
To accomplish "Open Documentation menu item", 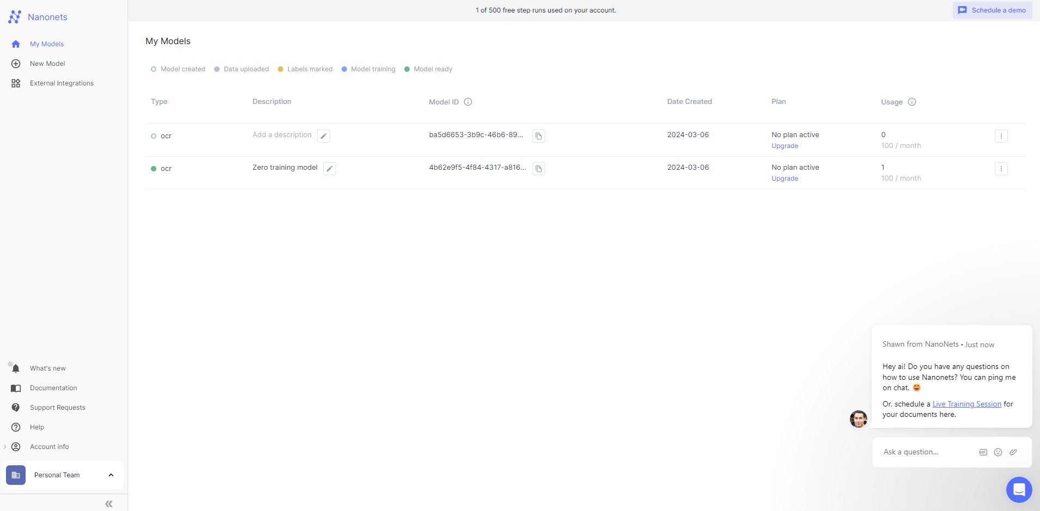I will (x=53, y=388).
